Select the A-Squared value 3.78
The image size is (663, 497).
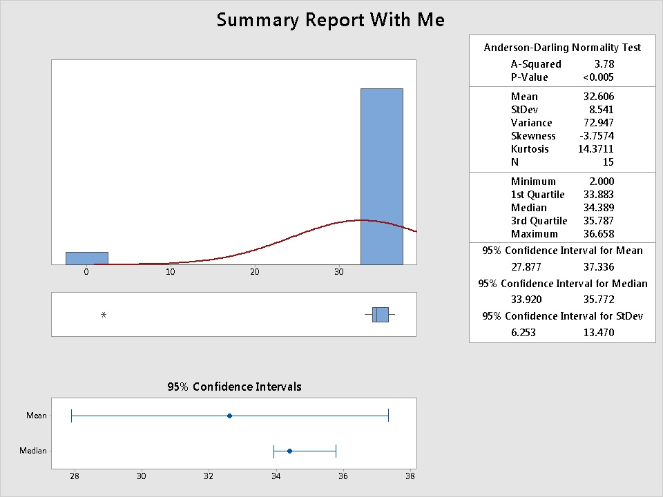(x=604, y=64)
